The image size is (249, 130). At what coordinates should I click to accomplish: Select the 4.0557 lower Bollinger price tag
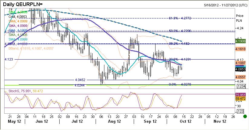coord(241,77)
